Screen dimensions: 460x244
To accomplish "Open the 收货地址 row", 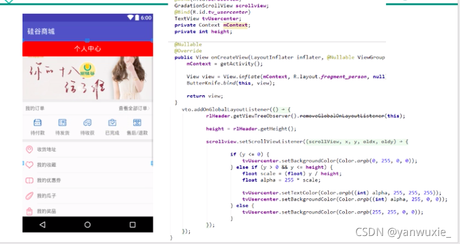I will (88, 149).
